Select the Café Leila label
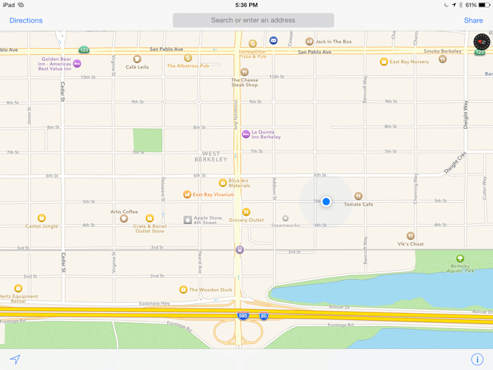Image resolution: width=493 pixels, height=370 pixels. [x=137, y=67]
